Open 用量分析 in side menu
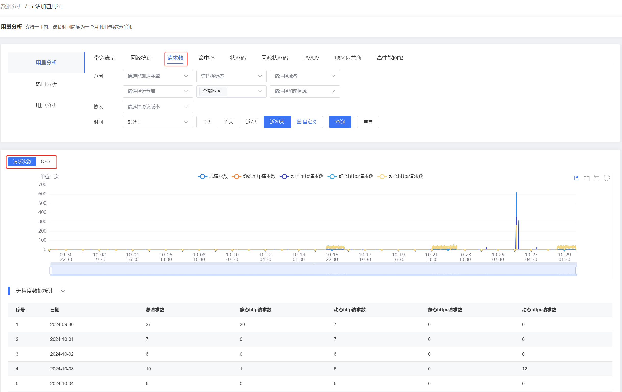This screenshot has height=392, width=622. point(46,63)
